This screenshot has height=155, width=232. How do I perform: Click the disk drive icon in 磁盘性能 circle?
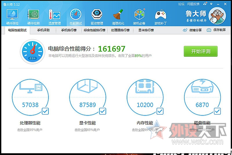click(x=202, y=86)
